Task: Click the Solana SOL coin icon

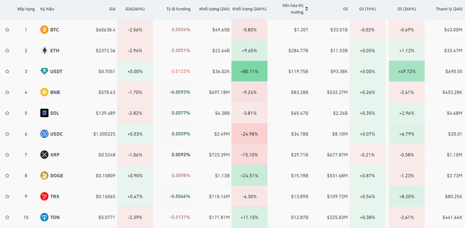Action: (44, 113)
